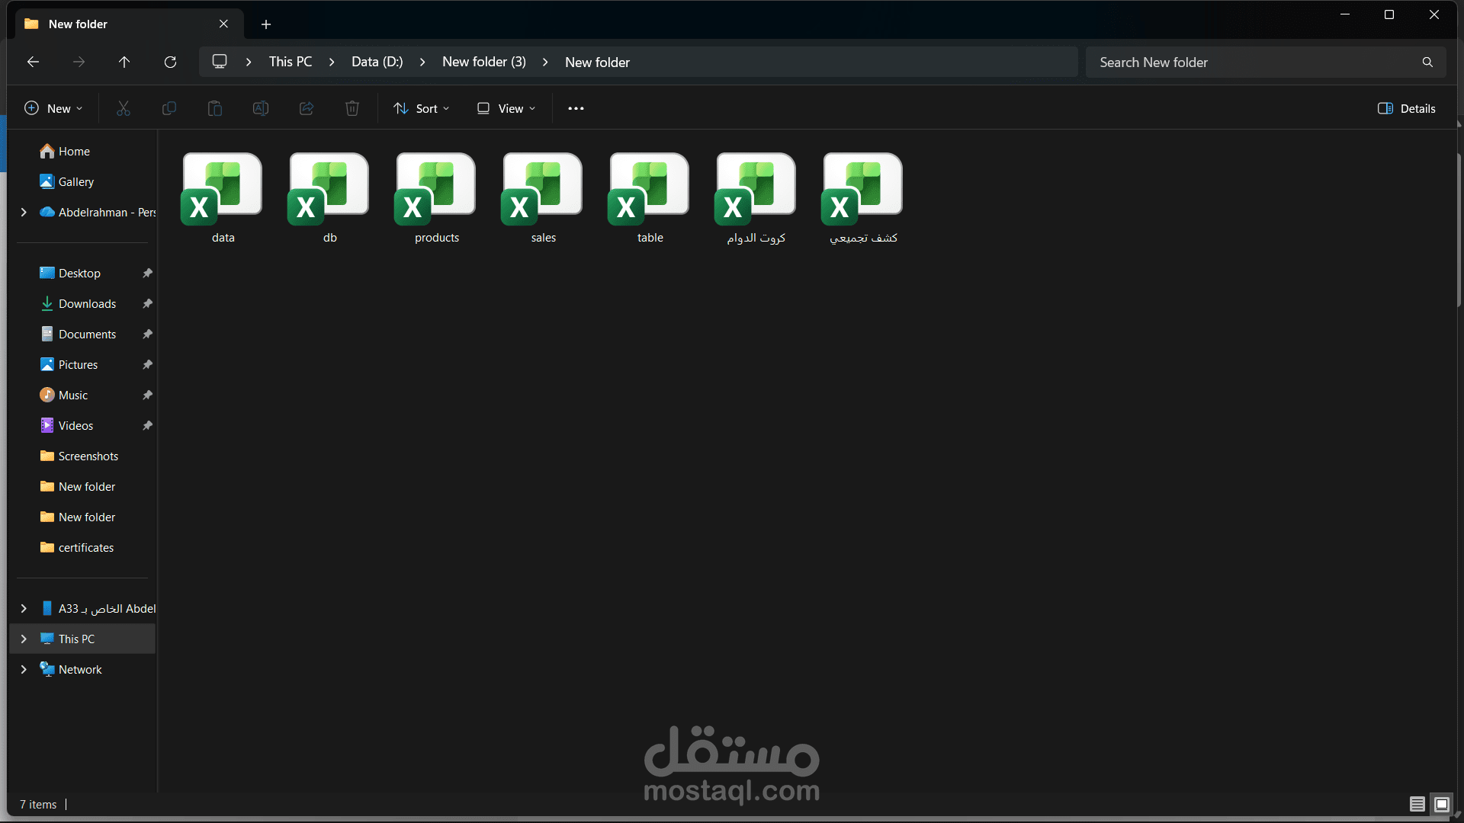Viewport: 1464px width, 823px height.
Task: Close the New folder tab
Action: (223, 24)
